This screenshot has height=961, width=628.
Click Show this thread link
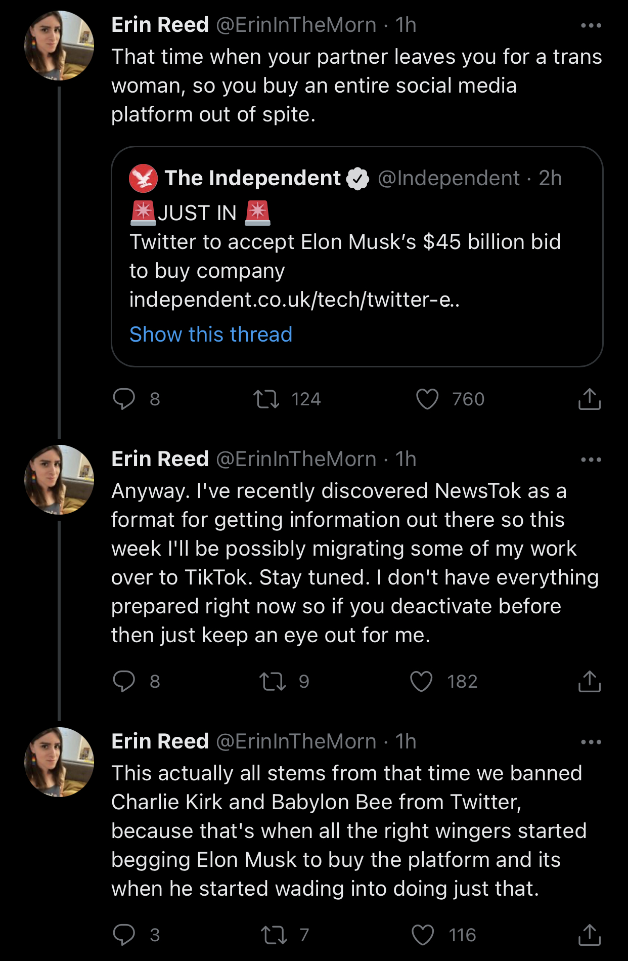[x=211, y=335]
